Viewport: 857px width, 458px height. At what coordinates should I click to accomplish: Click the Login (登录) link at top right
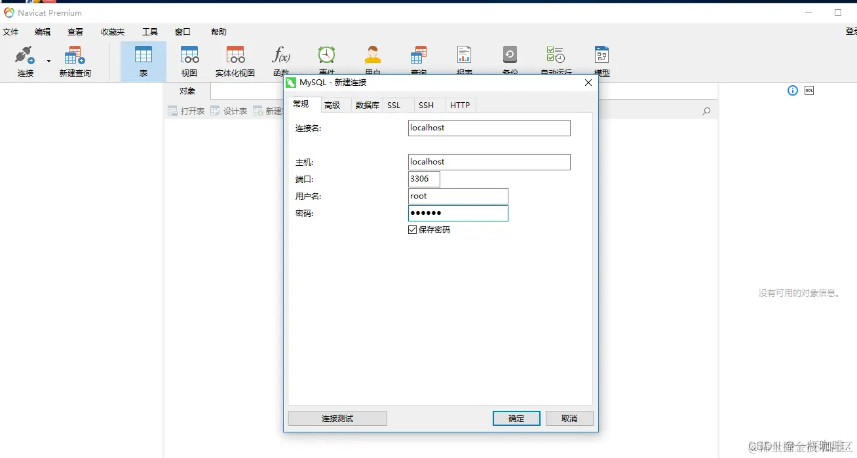[x=851, y=31]
